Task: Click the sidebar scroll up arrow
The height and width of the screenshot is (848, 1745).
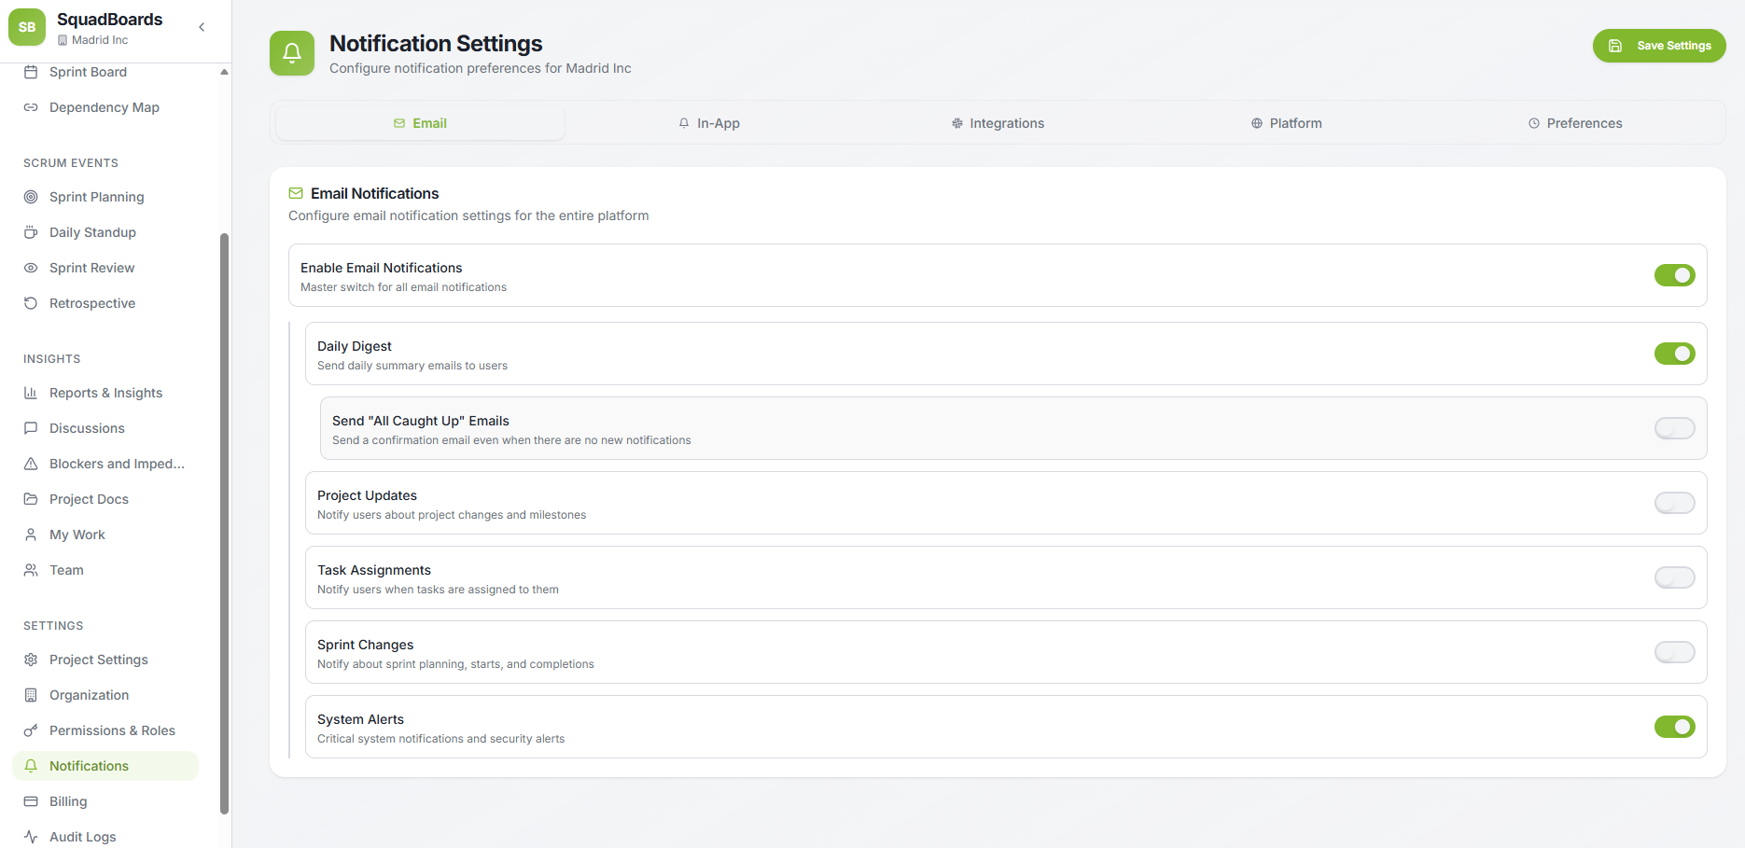Action: (x=224, y=72)
